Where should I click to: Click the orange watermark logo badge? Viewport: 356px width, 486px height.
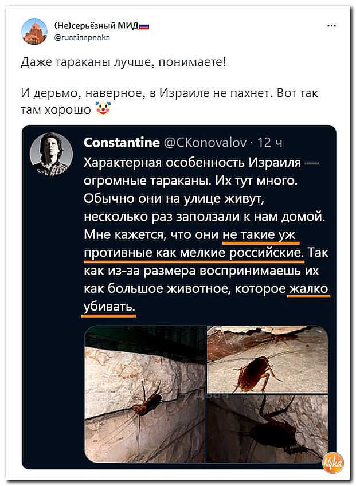point(333,463)
